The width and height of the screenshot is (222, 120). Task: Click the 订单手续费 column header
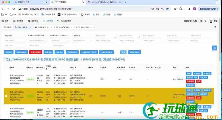[x=121, y=67]
